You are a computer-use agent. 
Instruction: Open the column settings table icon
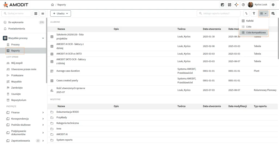point(273,14)
